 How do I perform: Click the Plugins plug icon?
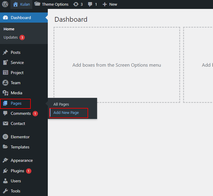tap(5, 171)
